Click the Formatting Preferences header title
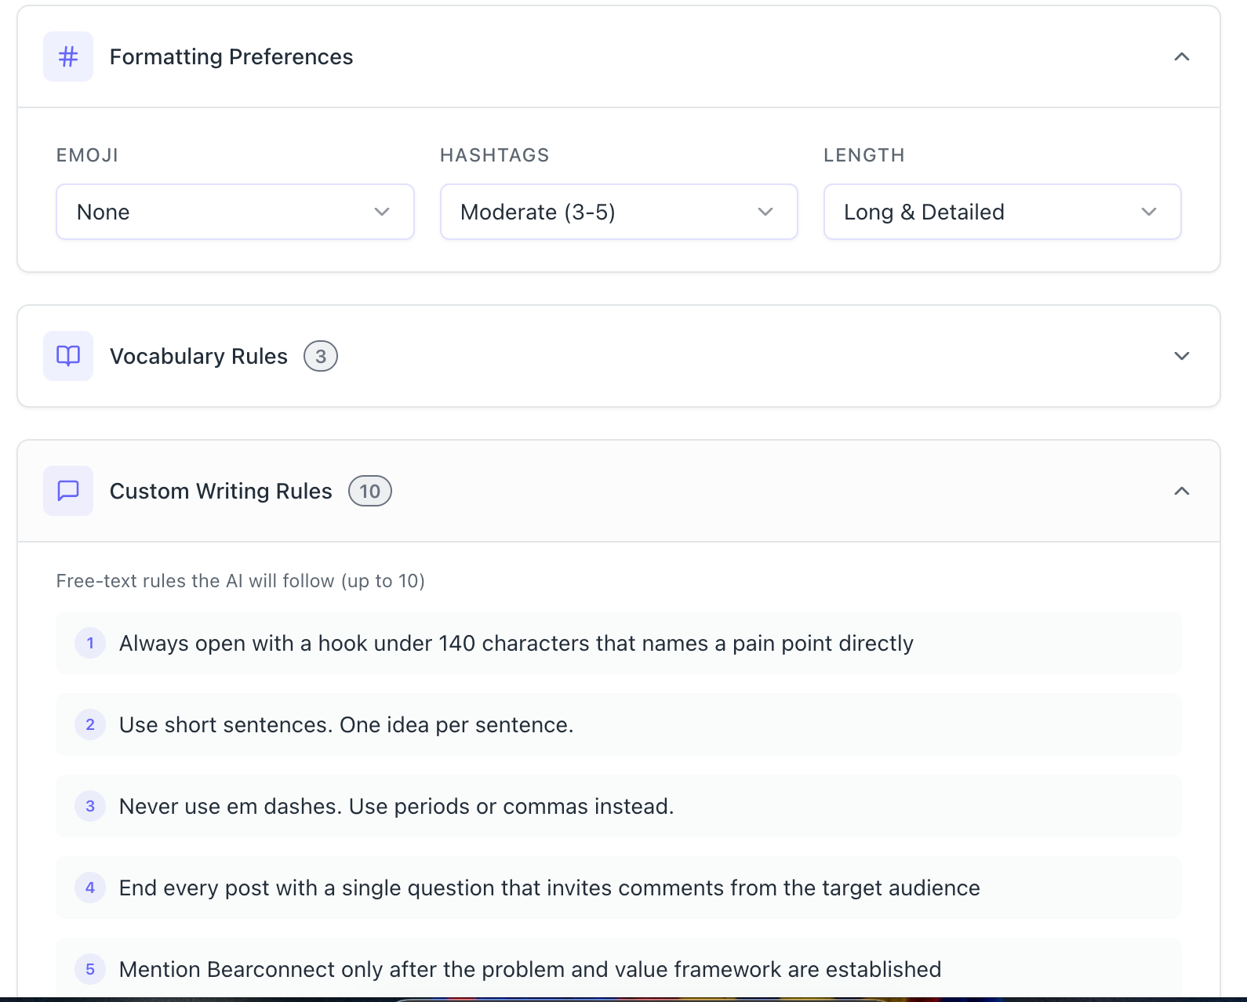Screen dimensions: 1247x1002 pos(231,56)
